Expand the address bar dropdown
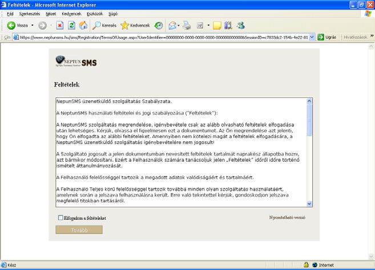Image resolution: width=375 pixels, height=270 pixels. [x=312, y=38]
